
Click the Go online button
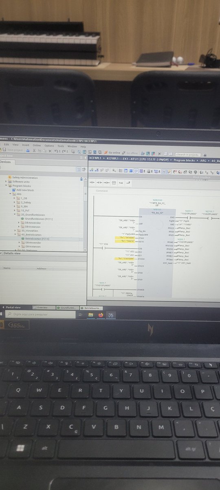112,152
